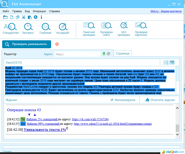Image resolution: width=185 pixels, height=154 pixels.
Task: Load page with green download arrow
Action: click(104, 53)
